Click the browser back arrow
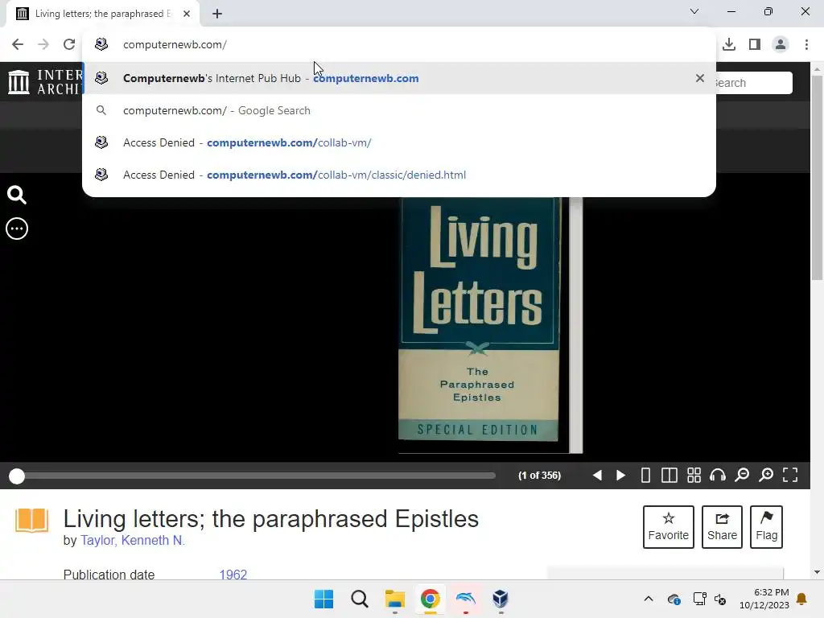 click(x=18, y=45)
